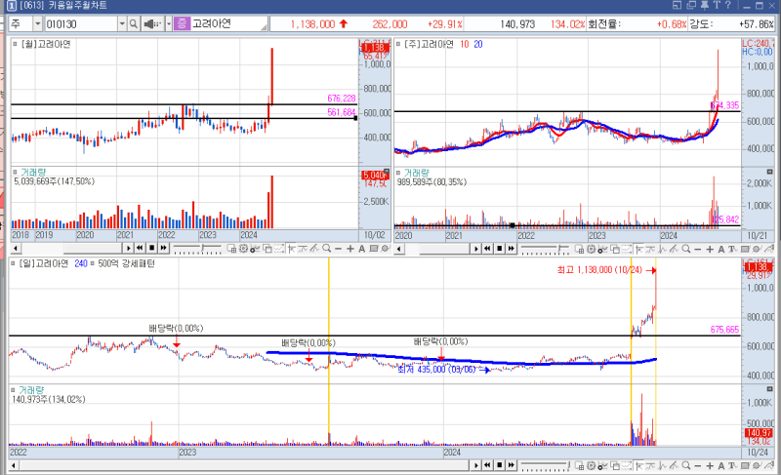This screenshot has width=781, height=475.
Task: Click the overlapping windows icon in title bar
Action: click(691, 5)
